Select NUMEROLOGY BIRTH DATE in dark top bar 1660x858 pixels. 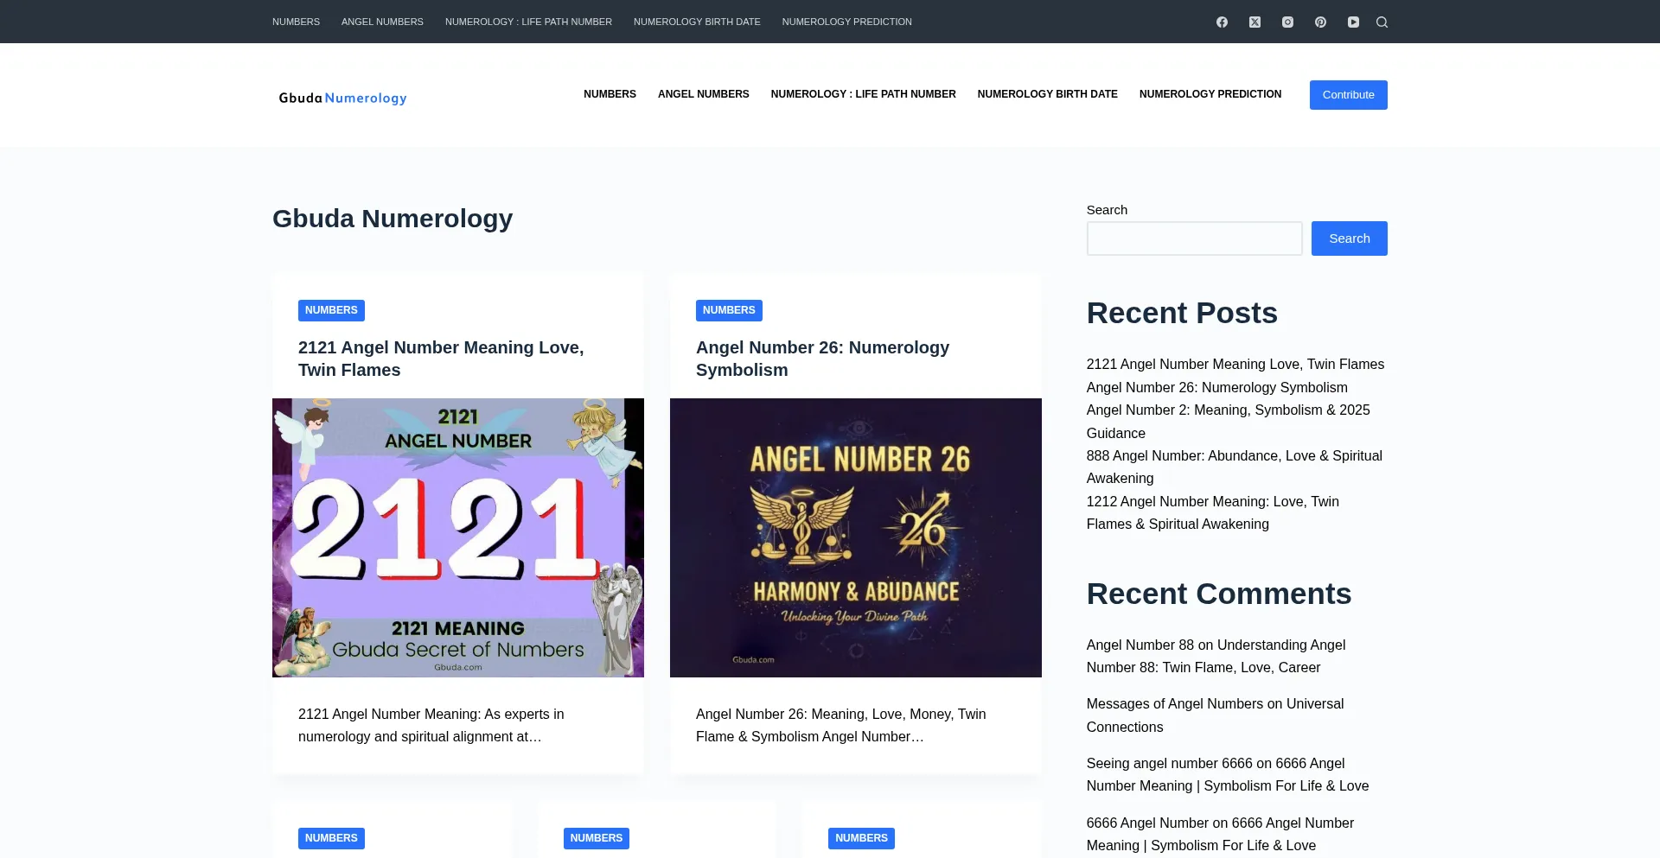click(x=697, y=22)
